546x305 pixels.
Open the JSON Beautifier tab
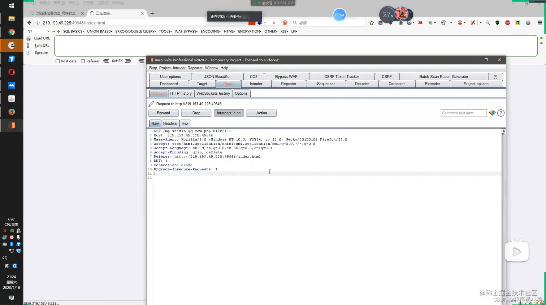coord(217,77)
